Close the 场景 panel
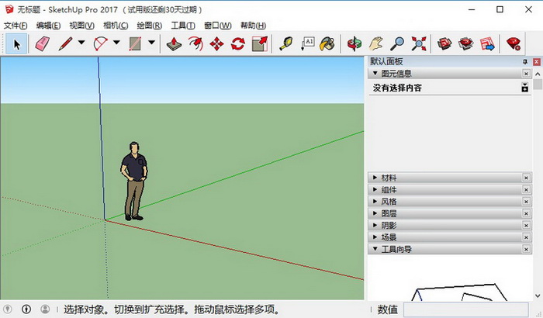This screenshot has height=318, width=543. (527, 237)
